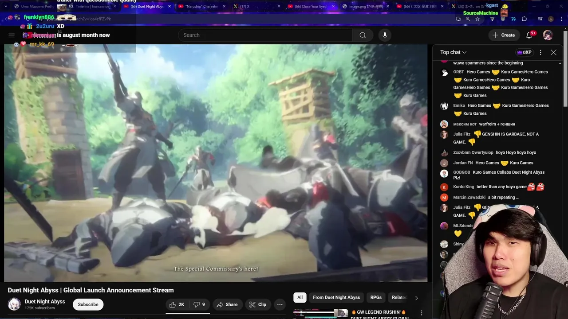Click Kurdo King's avatar in chat
The width and height of the screenshot is (568, 319).
point(444,187)
